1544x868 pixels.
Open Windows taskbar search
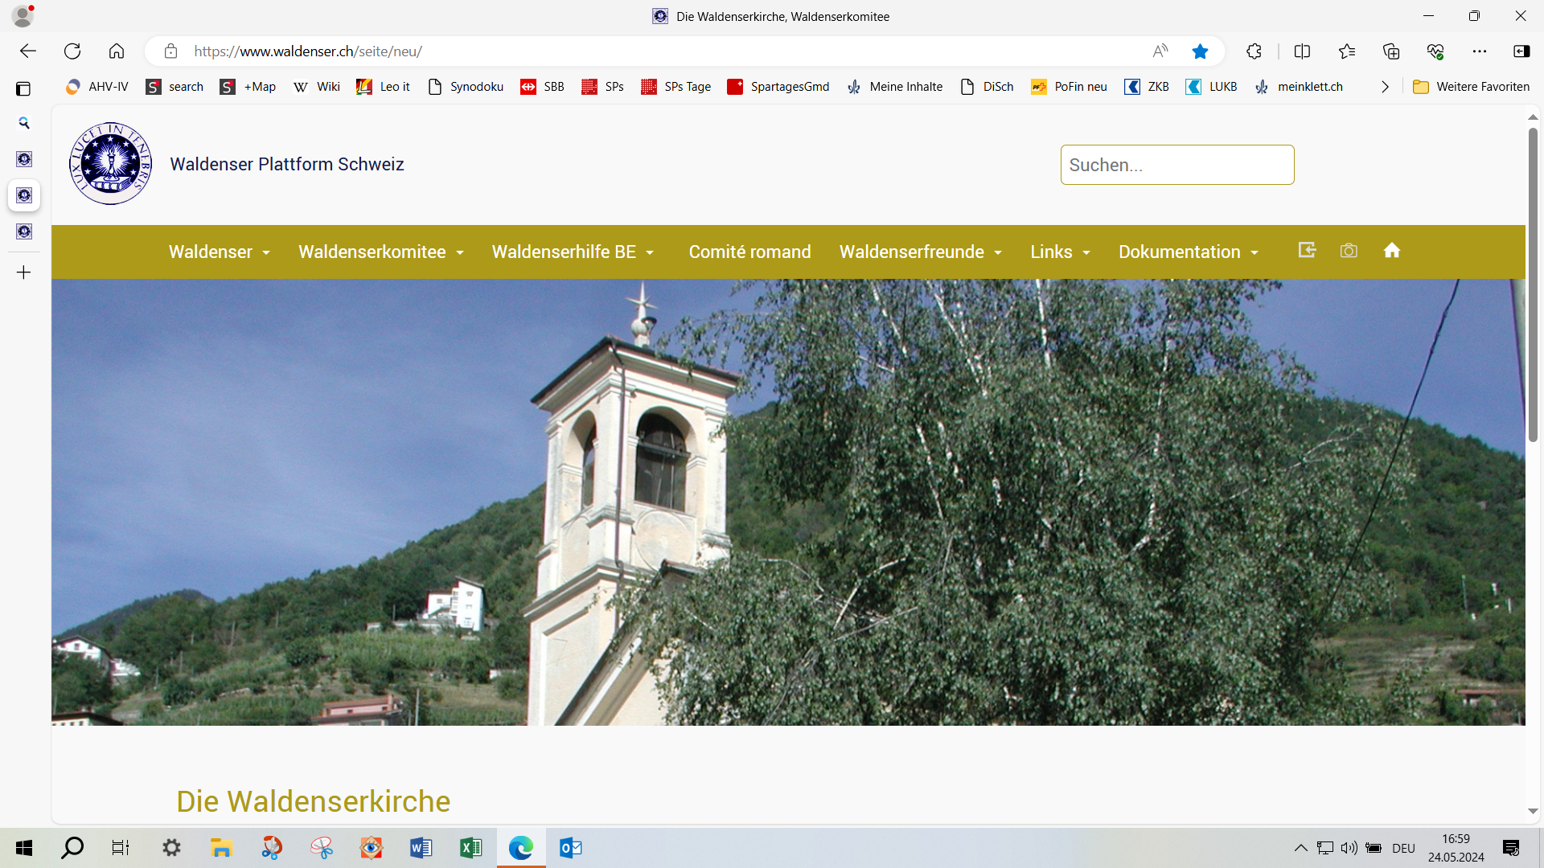(x=72, y=848)
